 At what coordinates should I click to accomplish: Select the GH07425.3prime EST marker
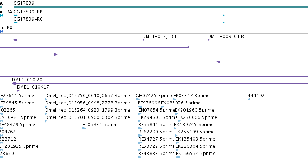[138, 99]
